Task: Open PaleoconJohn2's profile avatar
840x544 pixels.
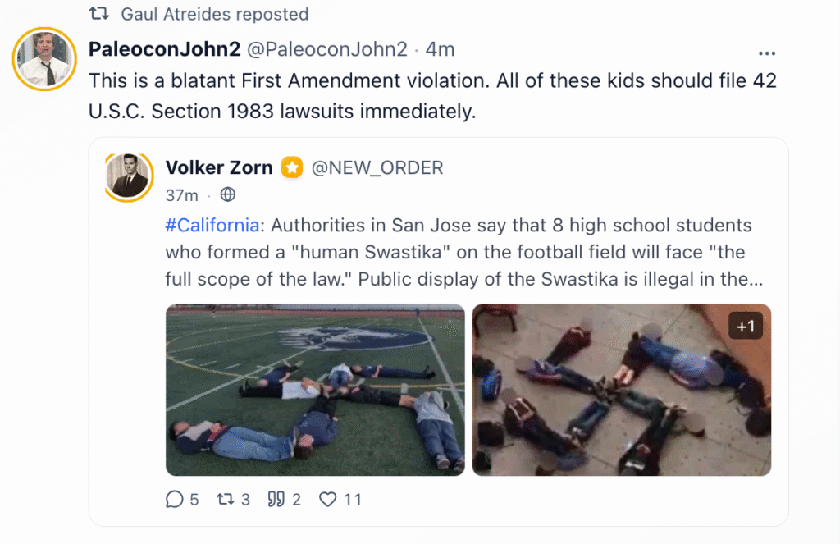Action: [x=45, y=59]
